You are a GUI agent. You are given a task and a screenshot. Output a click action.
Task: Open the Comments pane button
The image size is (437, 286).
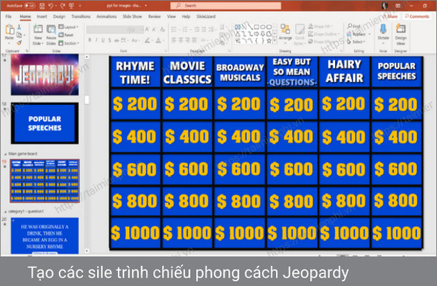(x=417, y=17)
